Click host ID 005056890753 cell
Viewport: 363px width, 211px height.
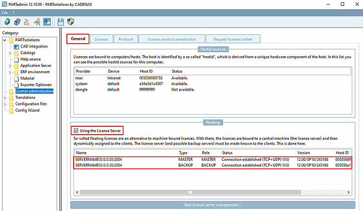pyautogui.click(x=151, y=78)
